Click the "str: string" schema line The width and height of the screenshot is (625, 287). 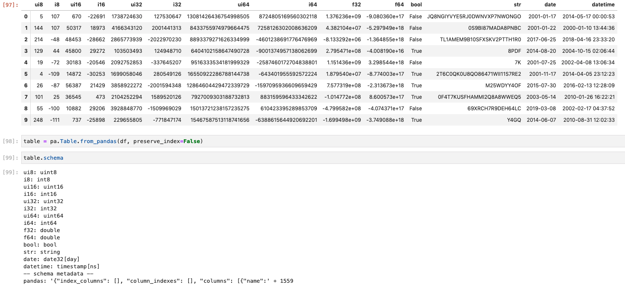(x=42, y=252)
